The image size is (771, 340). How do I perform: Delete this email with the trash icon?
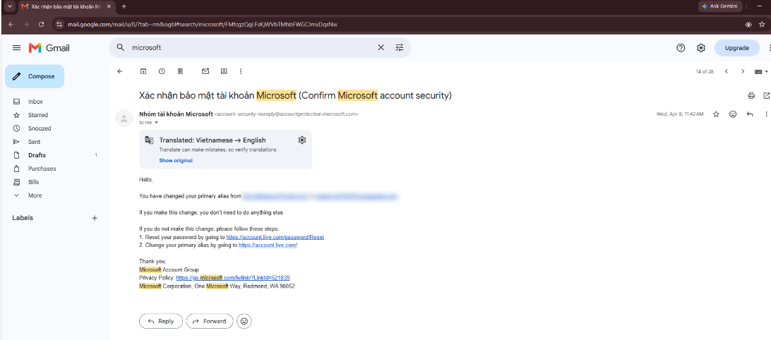point(180,71)
